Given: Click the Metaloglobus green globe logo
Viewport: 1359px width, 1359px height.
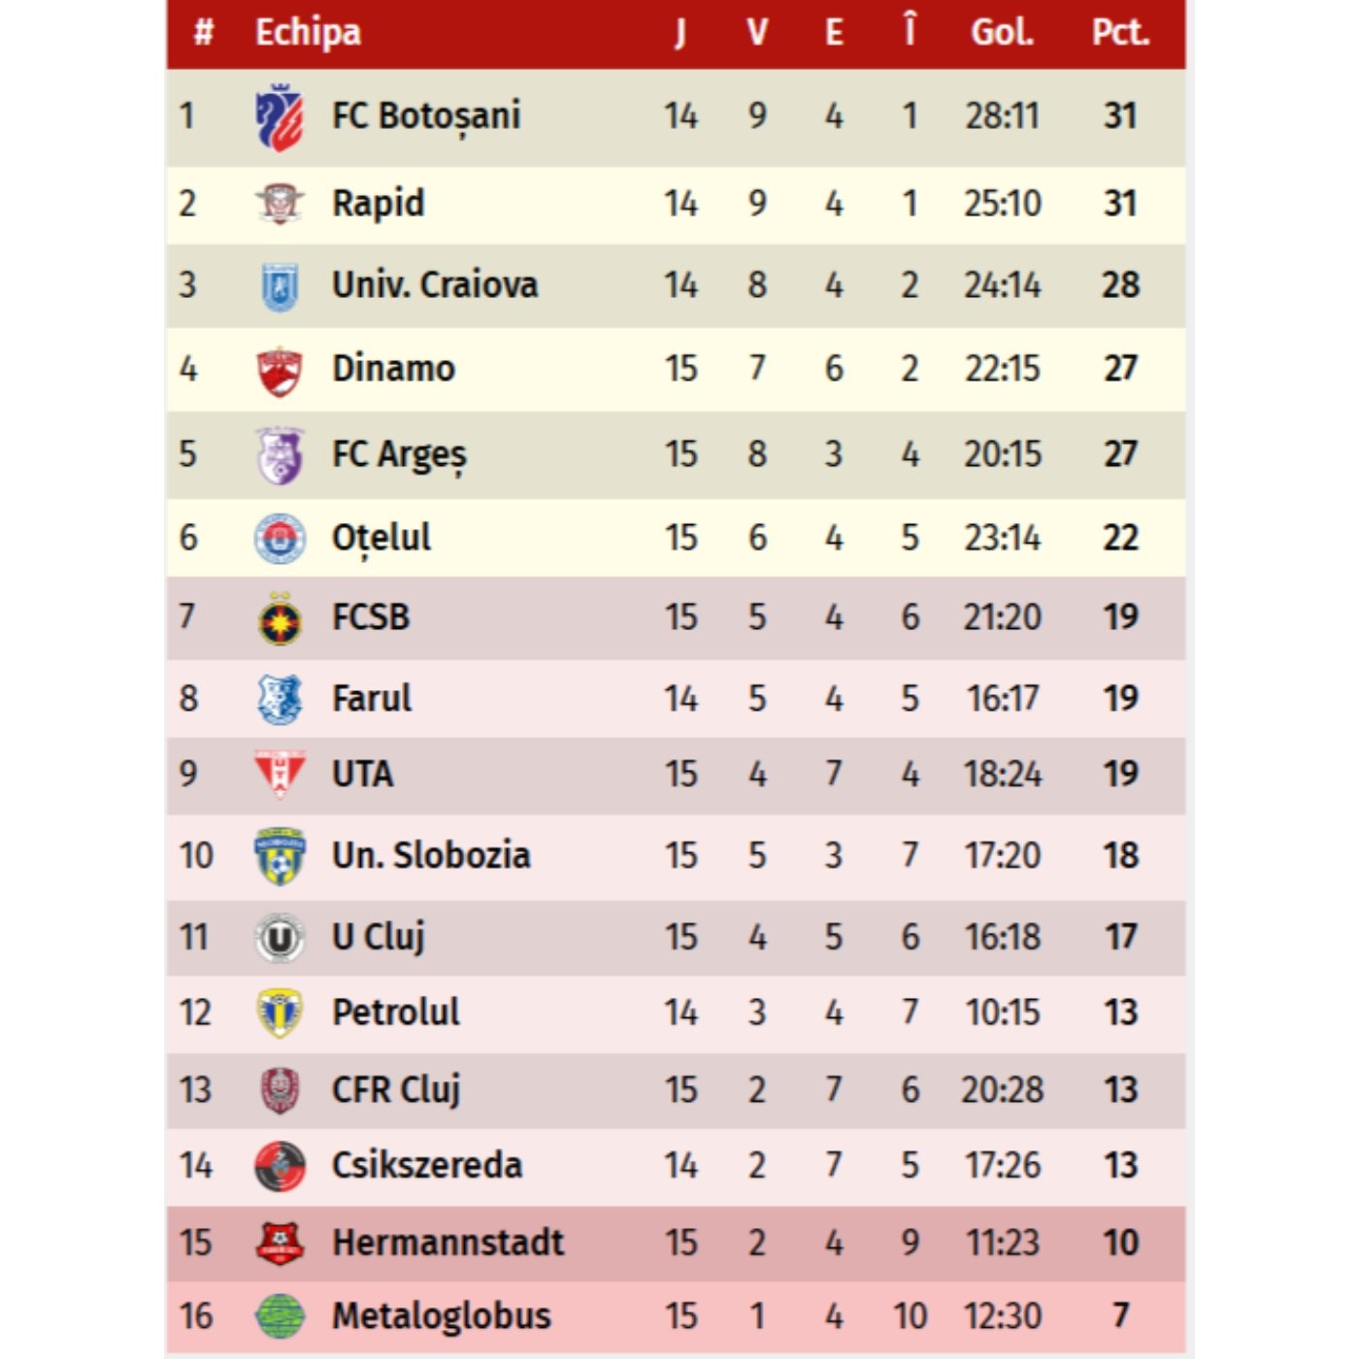Looking at the screenshot, I should coord(280,1316).
